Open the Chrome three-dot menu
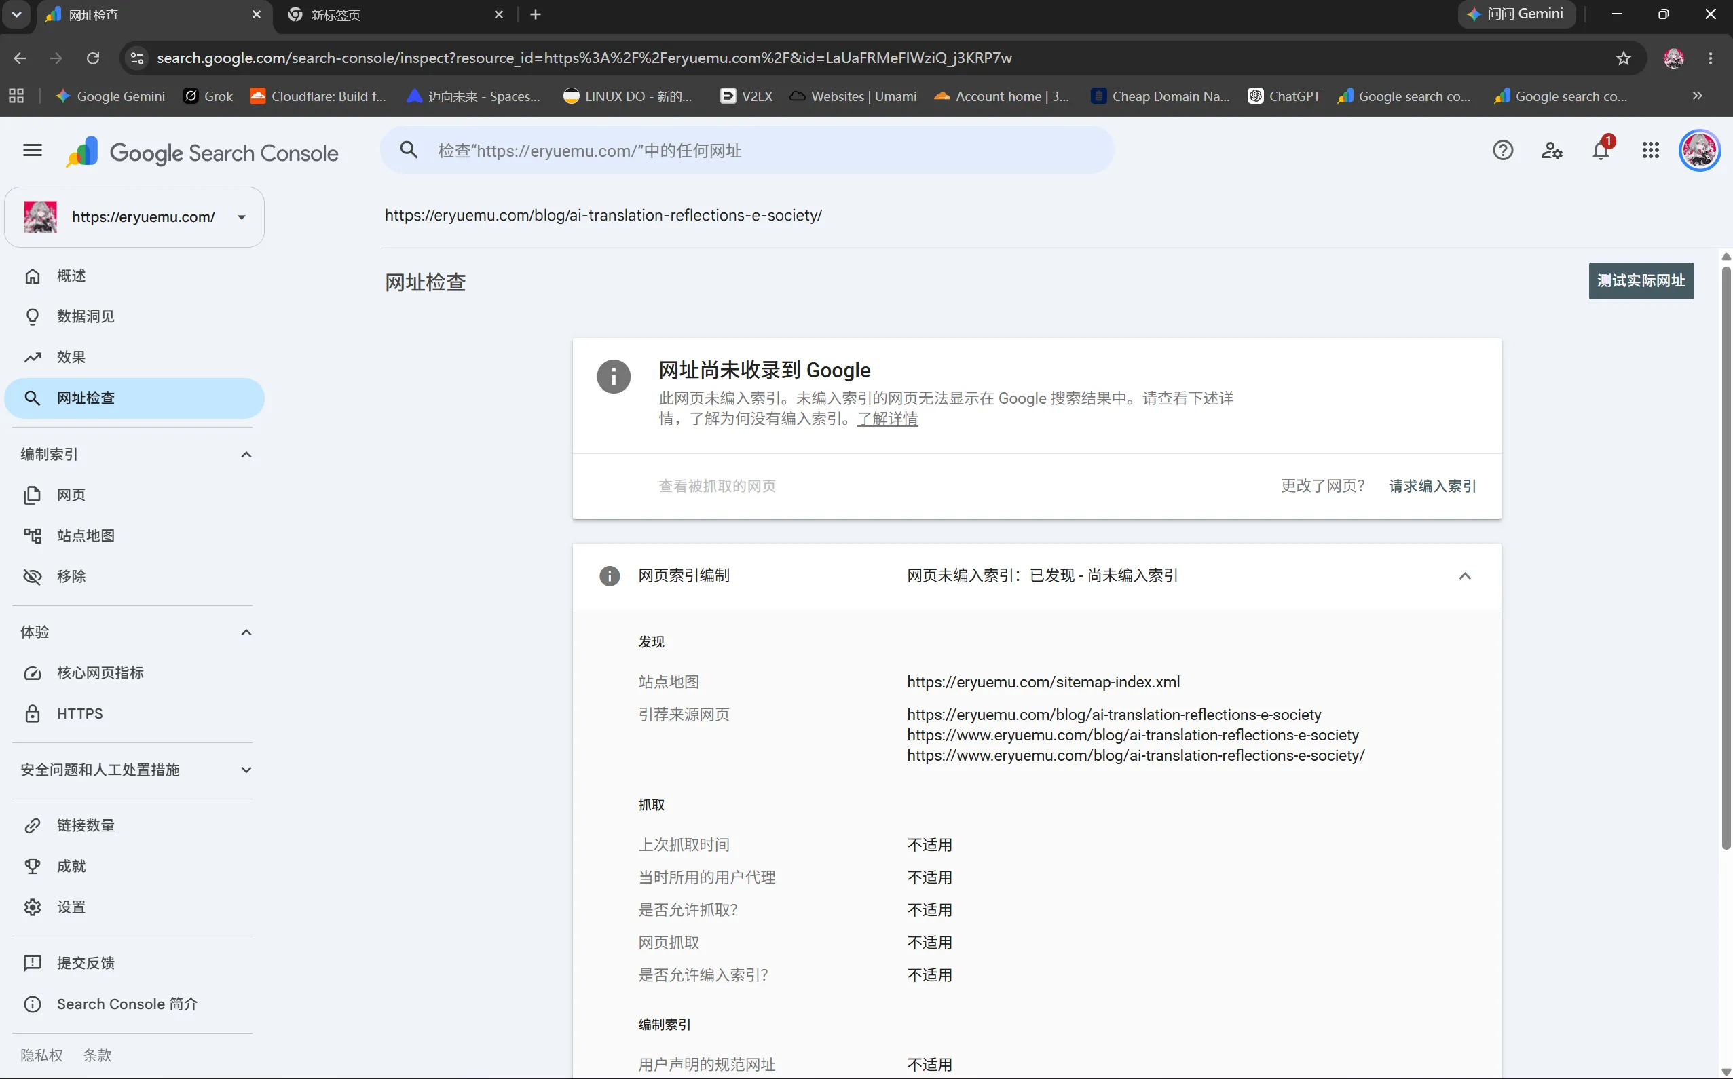Screen dimensions: 1733x1079 [1710, 58]
